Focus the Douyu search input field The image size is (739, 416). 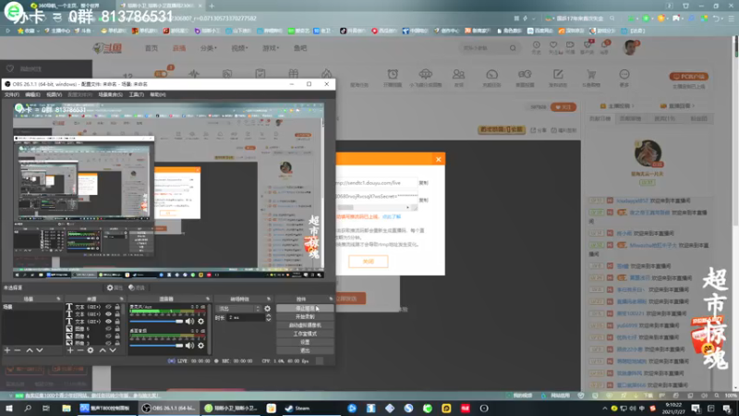pyautogui.click(x=484, y=48)
